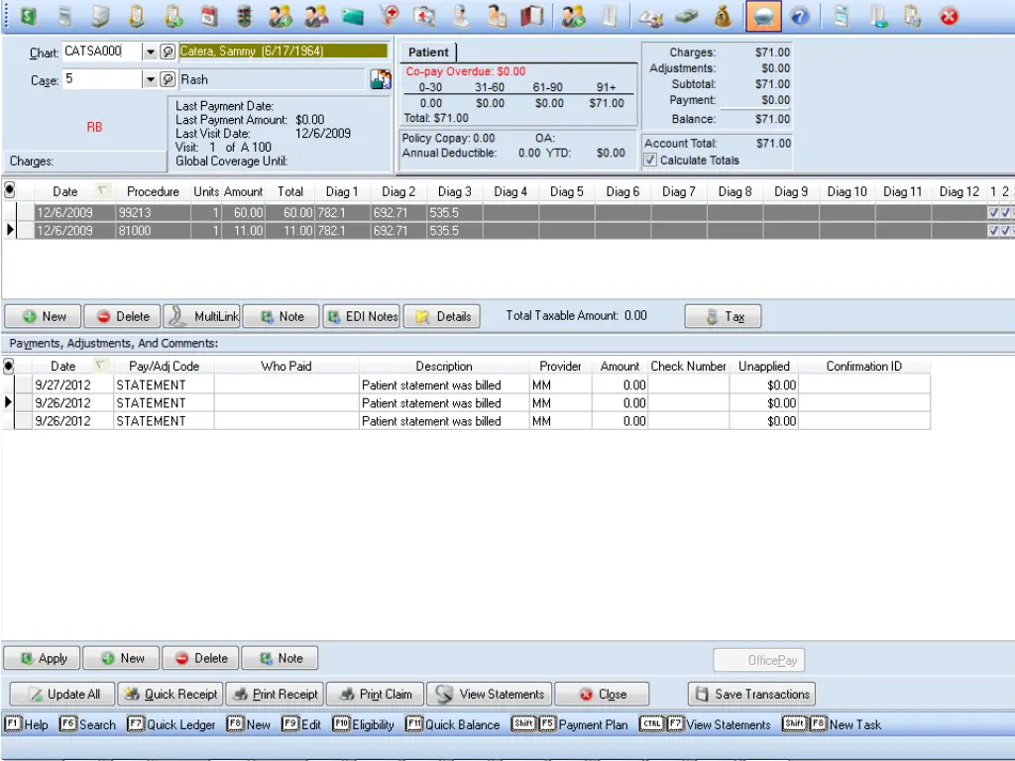Click the Update All button
This screenshot has width=1015, height=761.
pos(62,695)
